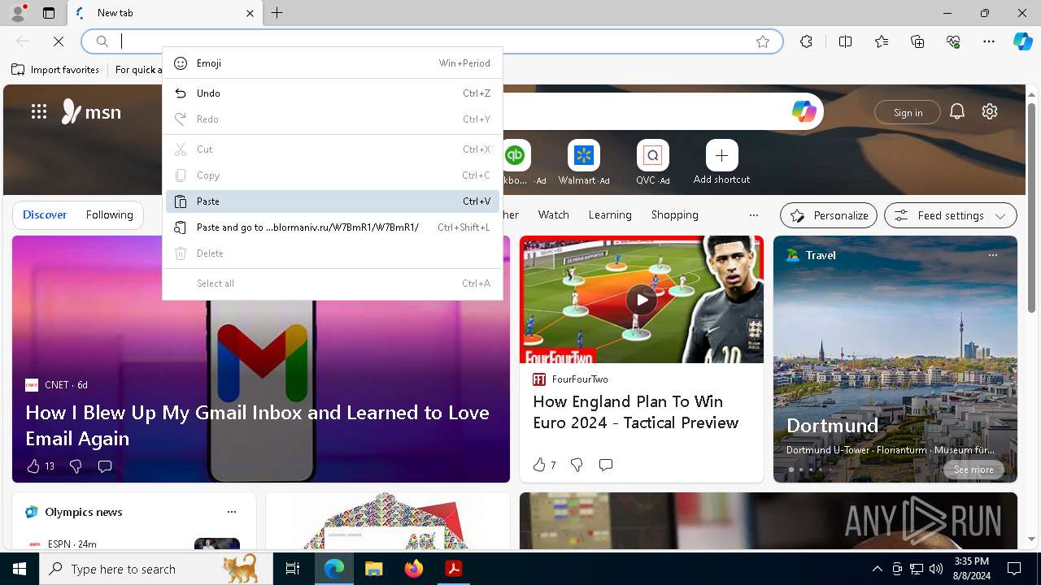Screen dimensions: 1041x585
Task: Open the tab actions menu icon
Action: point(49,13)
